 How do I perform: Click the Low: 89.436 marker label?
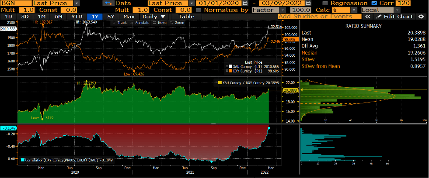pos(135,74)
